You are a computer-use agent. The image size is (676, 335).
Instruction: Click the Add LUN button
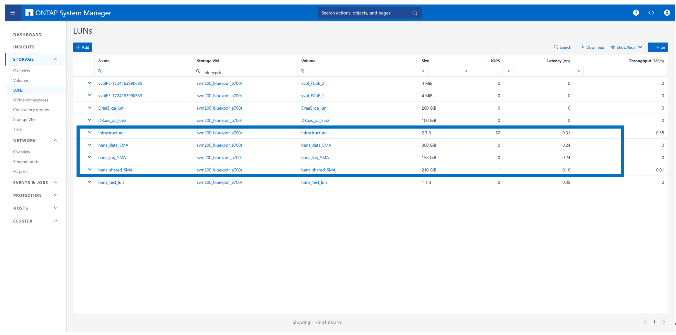[83, 47]
